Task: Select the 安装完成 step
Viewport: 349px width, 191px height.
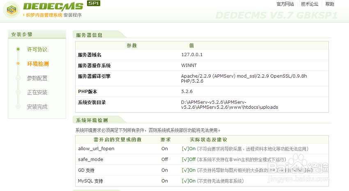Action: click(x=37, y=107)
